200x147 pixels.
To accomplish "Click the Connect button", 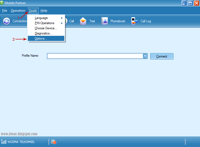I will click(x=162, y=56).
